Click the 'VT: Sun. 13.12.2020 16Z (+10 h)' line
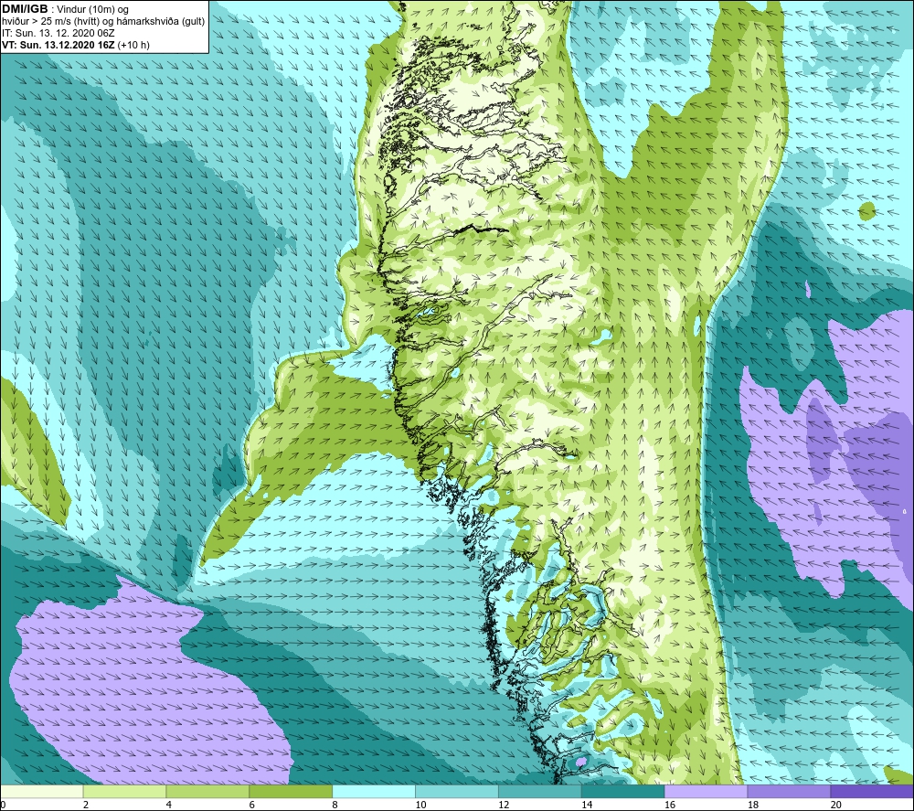Screen dimensions: 914x811 point(76,45)
